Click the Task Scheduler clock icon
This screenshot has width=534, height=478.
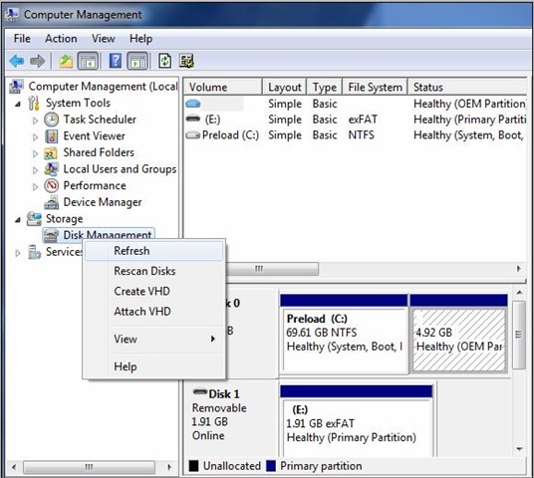(x=52, y=119)
